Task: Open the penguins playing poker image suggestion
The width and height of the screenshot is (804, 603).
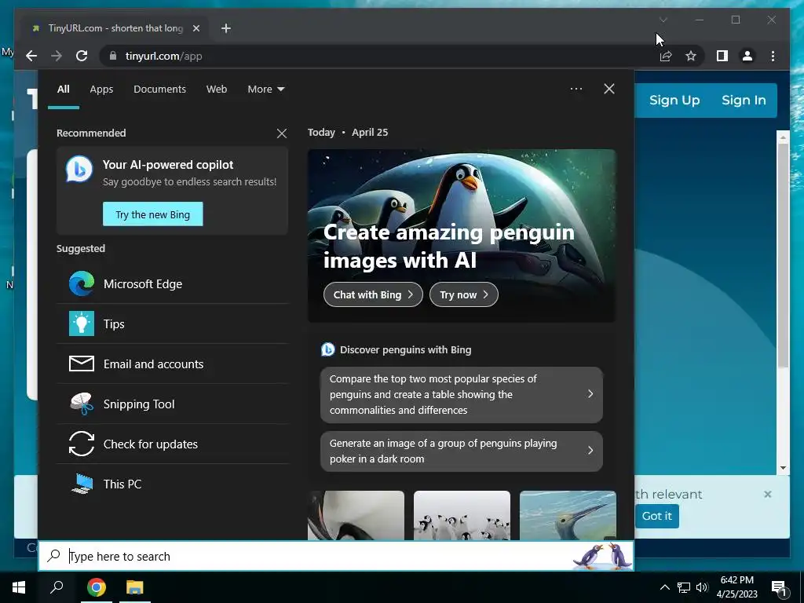Action: click(462, 451)
